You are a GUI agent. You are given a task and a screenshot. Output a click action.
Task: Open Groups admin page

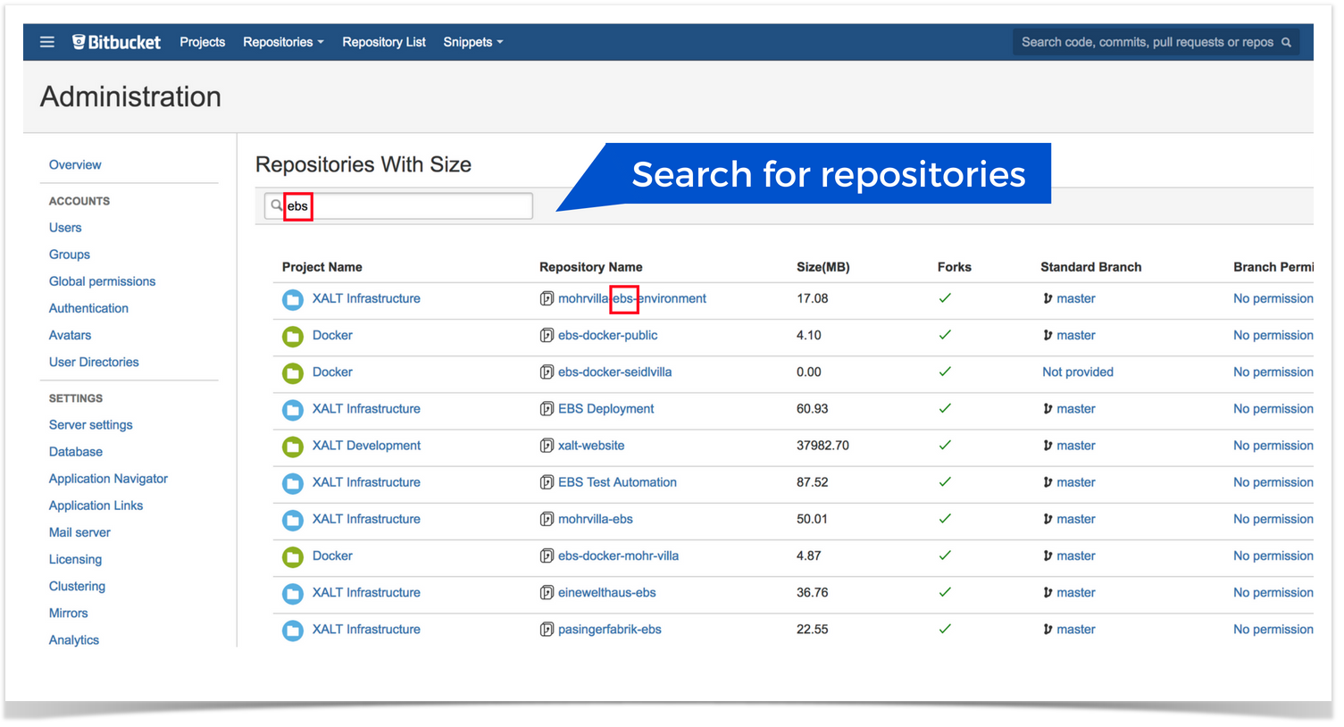pyautogui.click(x=70, y=254)
